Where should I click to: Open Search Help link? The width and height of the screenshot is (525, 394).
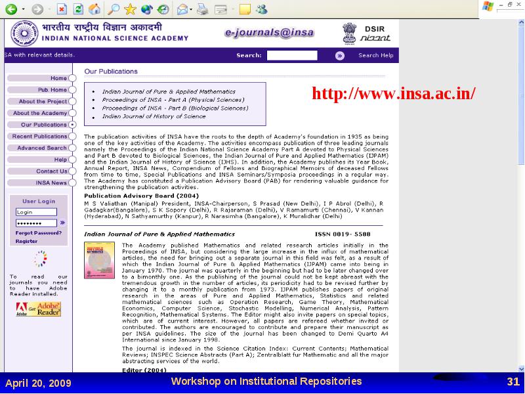click(x=375, y=55)
